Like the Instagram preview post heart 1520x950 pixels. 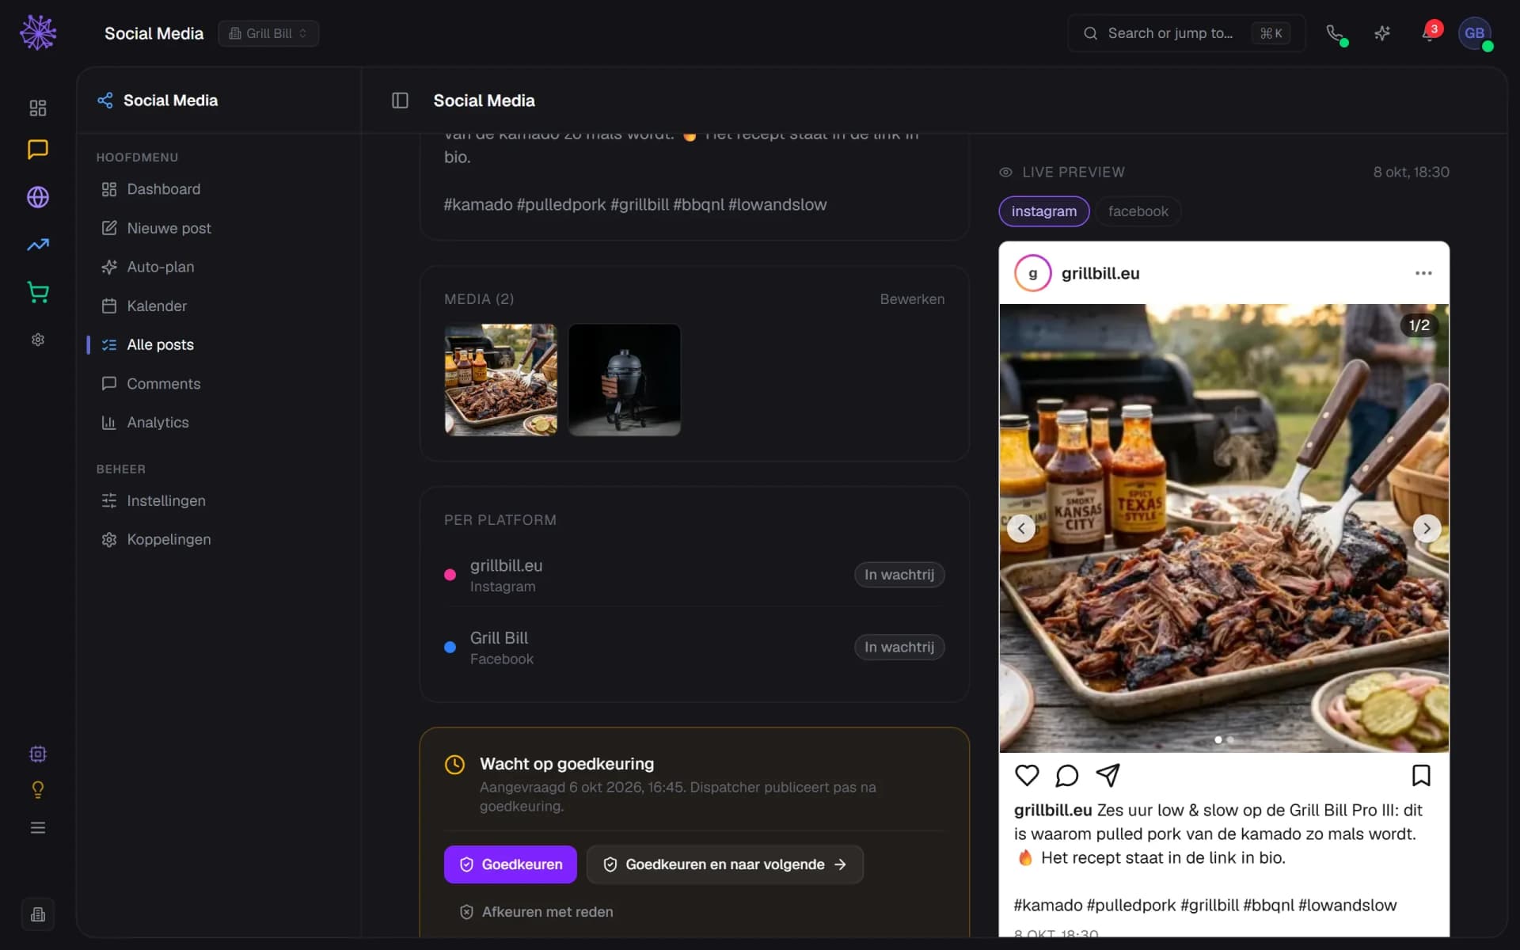[x=1027, y=775]
